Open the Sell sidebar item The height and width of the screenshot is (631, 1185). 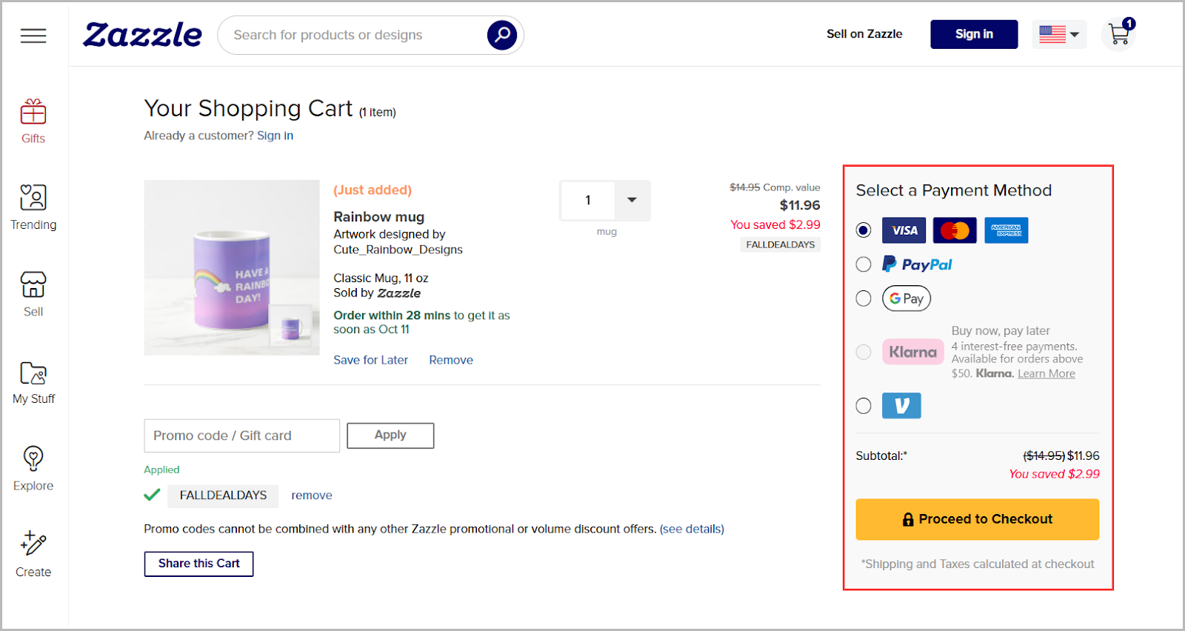pos(33,295)
